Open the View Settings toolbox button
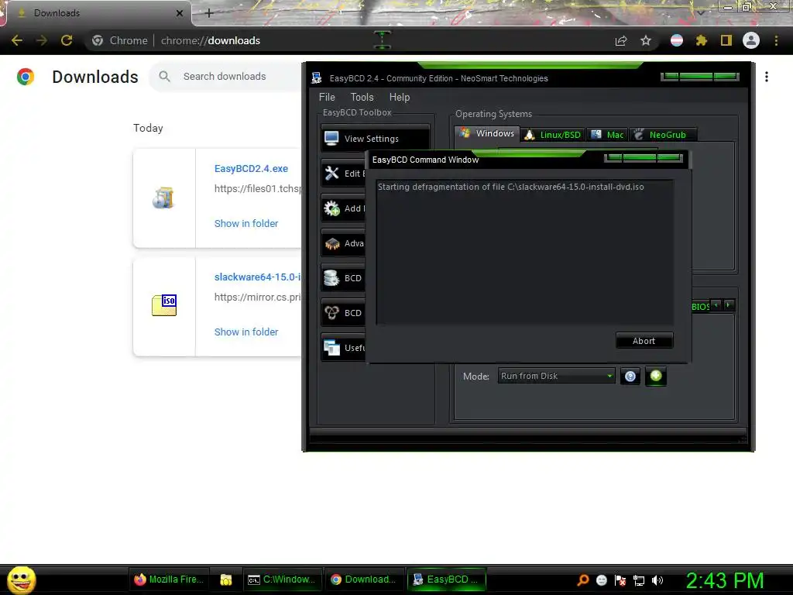This screenshot has width=793, height=595. pyautogui.click(x=375, y=138)
